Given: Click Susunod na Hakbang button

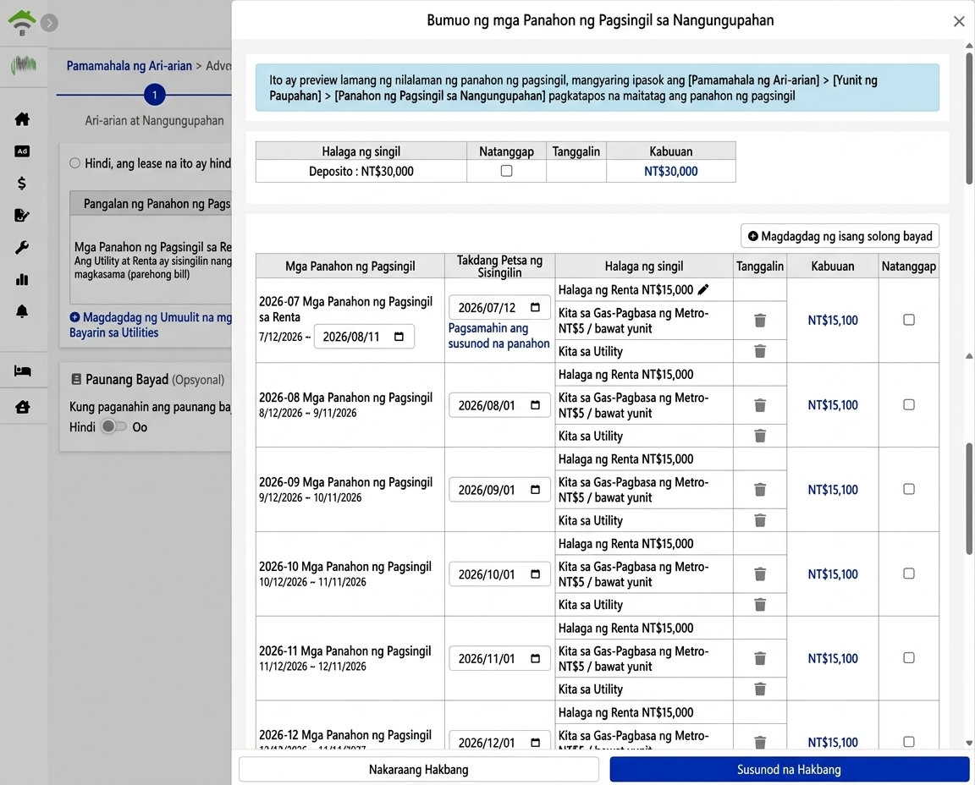Looking at the screenshot, I should [789, 770].
